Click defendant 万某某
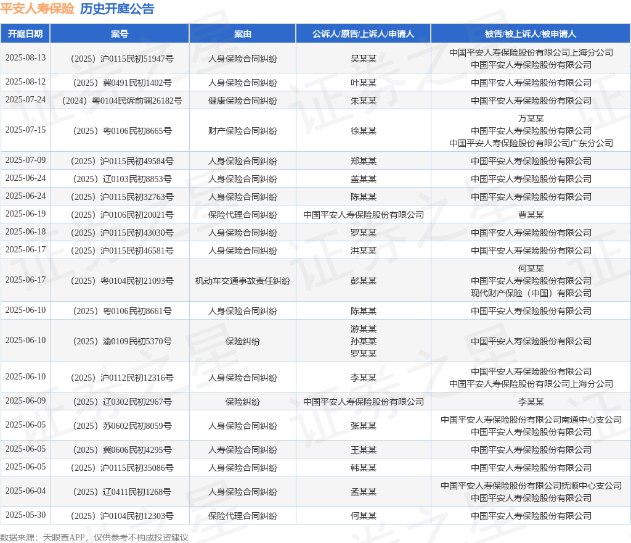Viewport: 631px width, 543px height. [531, 118]
